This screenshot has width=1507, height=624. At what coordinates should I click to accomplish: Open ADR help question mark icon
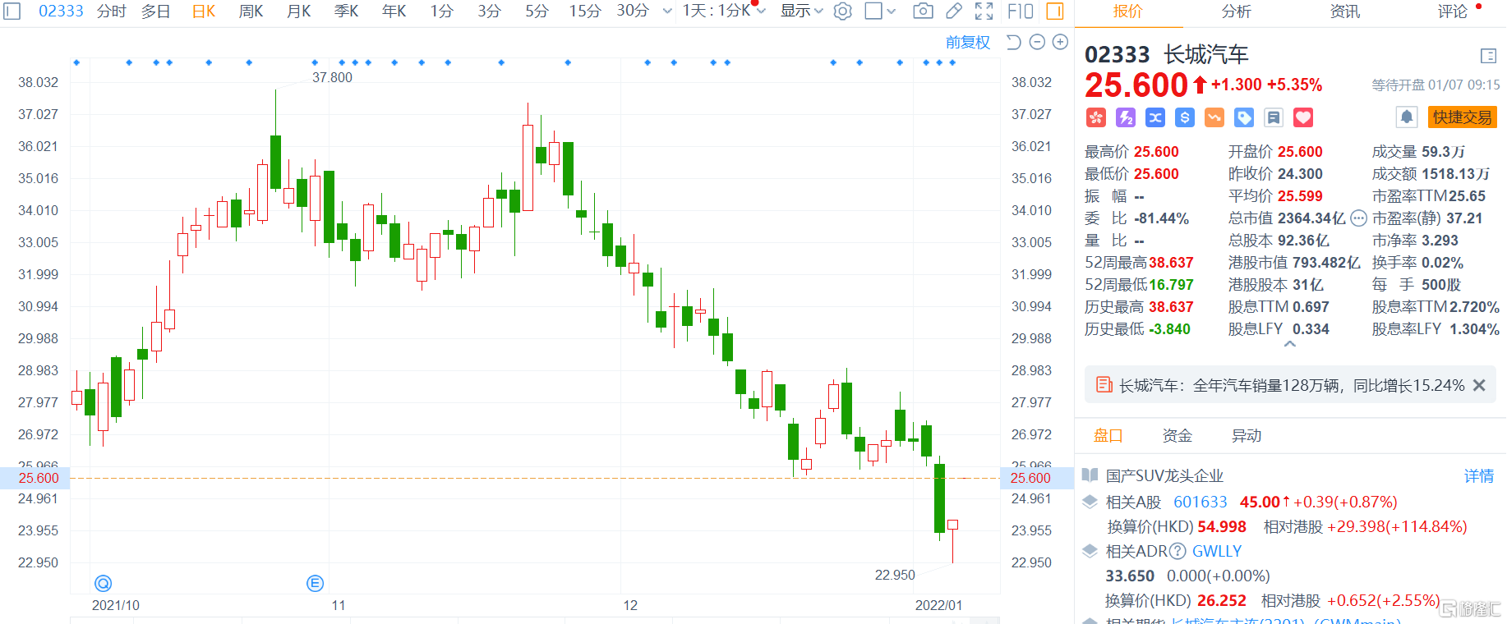click(1177, 551)
